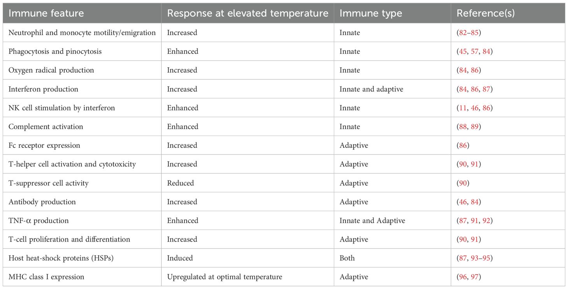Click reference 86 in Fc receptor row
The width and height of the screenshot is (568, 289).
click(x=463, y=145)
